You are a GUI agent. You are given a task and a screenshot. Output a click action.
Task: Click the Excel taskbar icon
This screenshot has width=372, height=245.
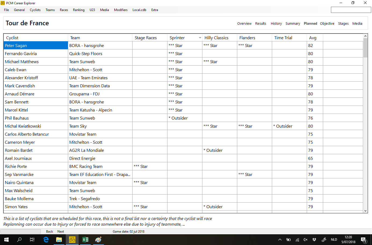point(85,239)
